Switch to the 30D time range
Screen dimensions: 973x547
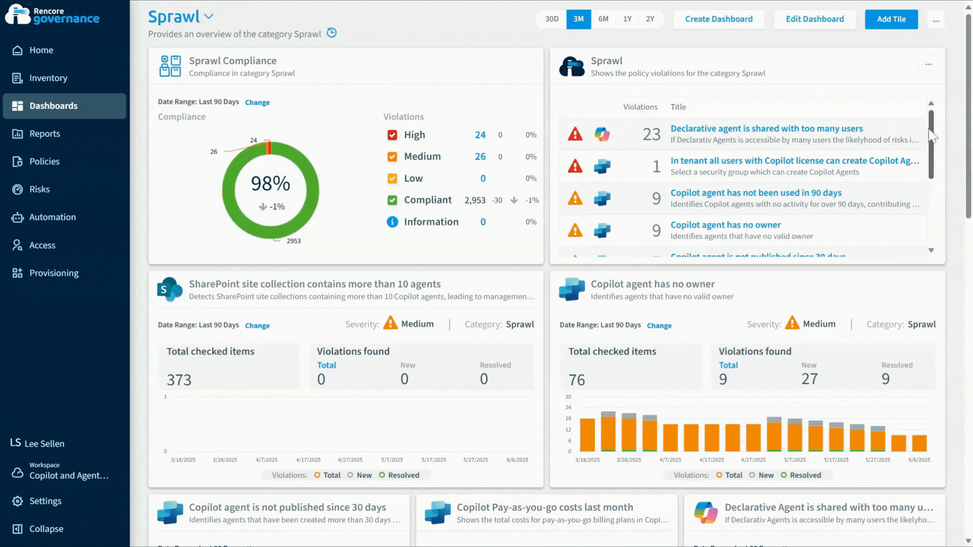551,19
